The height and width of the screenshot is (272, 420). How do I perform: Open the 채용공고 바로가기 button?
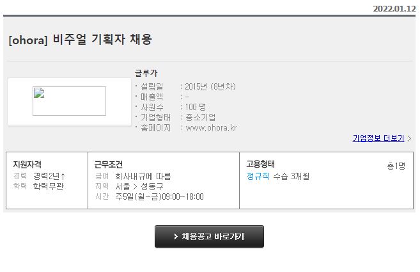pos(209,236)
